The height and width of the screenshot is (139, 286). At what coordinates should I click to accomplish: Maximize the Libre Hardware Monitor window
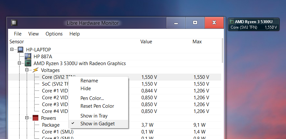point(195,23)
